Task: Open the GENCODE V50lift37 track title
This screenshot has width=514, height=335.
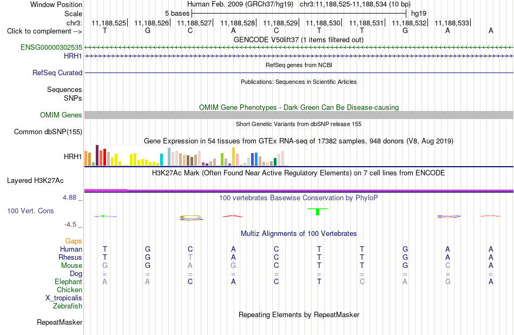Action: [299, 40]
